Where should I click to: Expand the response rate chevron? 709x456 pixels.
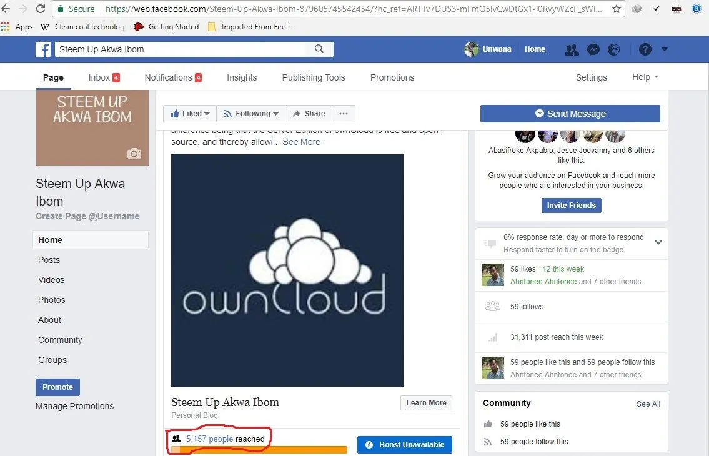[x=658, y=242]
